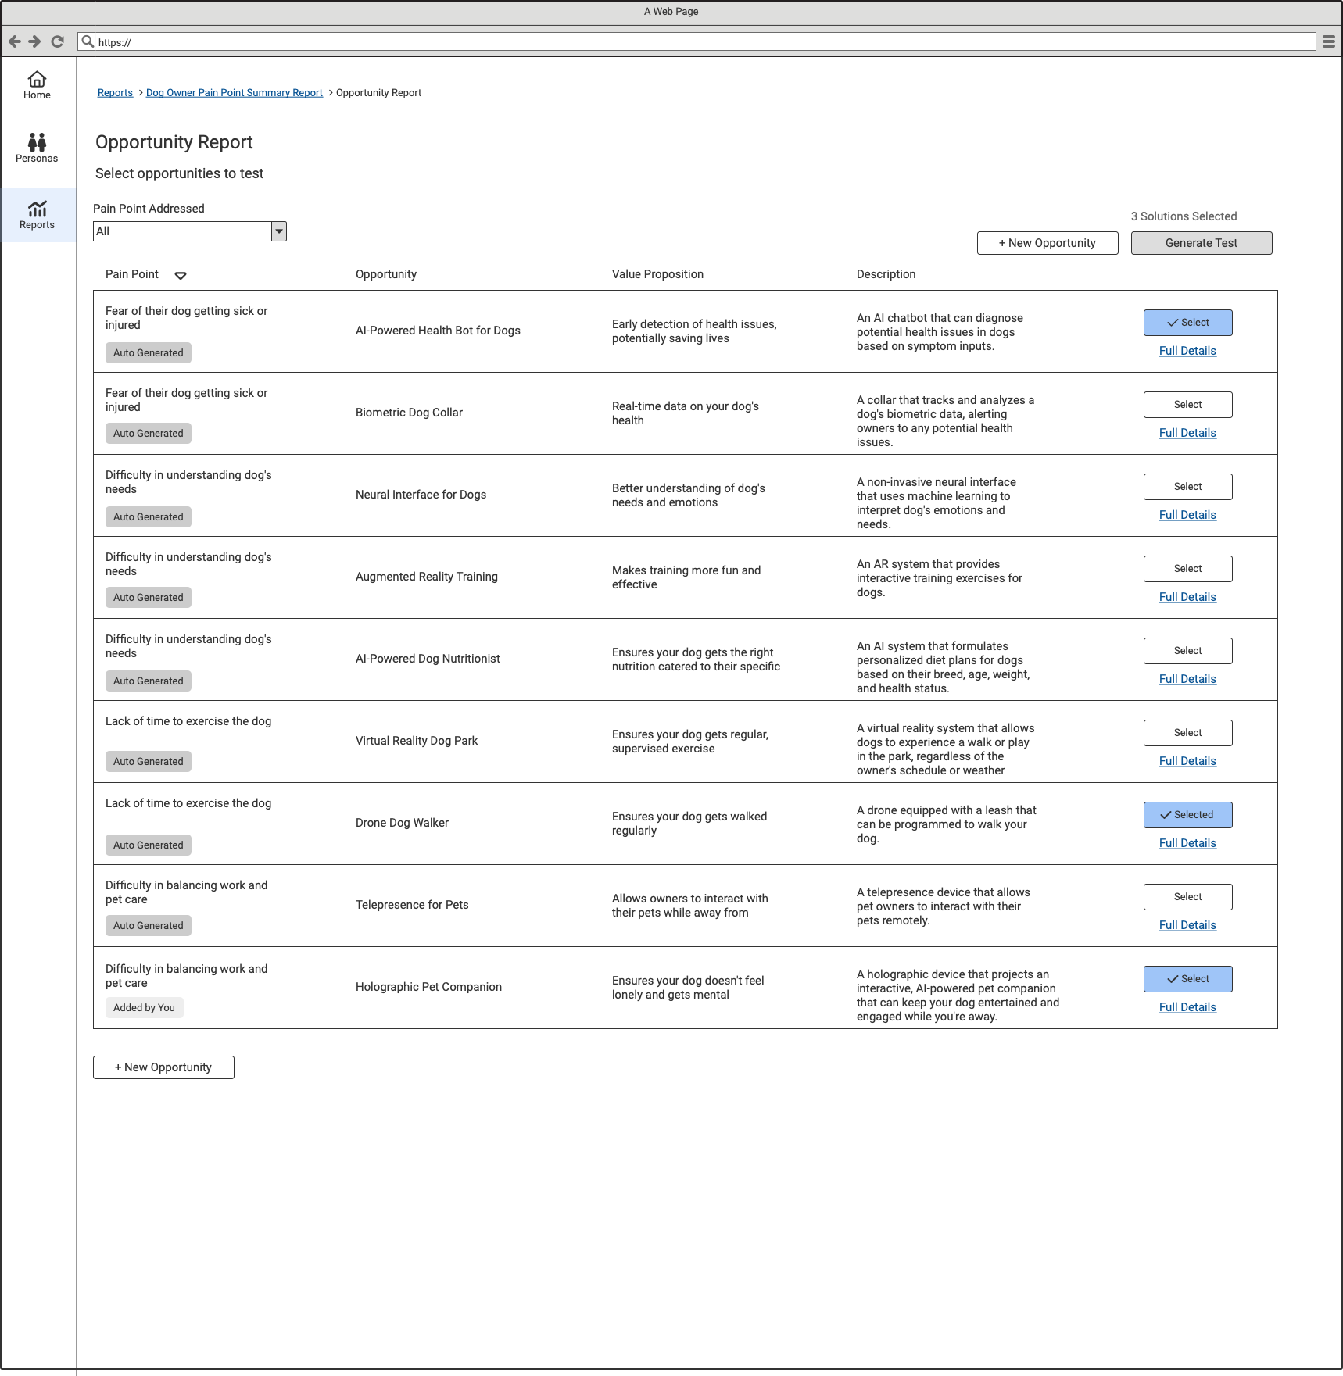Open Personas in sidebar
Screen dimensions: 1343x1376
(x=37, y=148)
